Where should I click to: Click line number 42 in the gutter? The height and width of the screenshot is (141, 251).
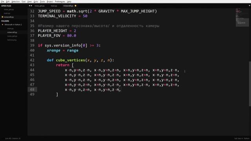tap(32, 60)
